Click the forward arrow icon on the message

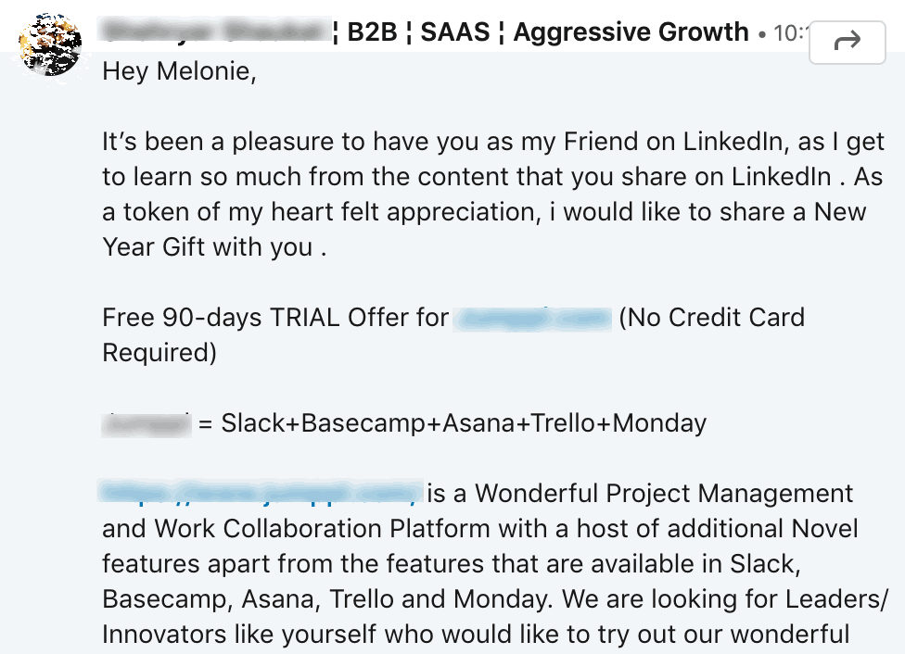pos(848,41)
